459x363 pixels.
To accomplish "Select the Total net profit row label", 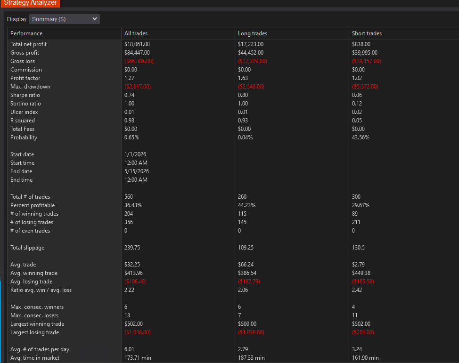I will [x=28, y=44].
